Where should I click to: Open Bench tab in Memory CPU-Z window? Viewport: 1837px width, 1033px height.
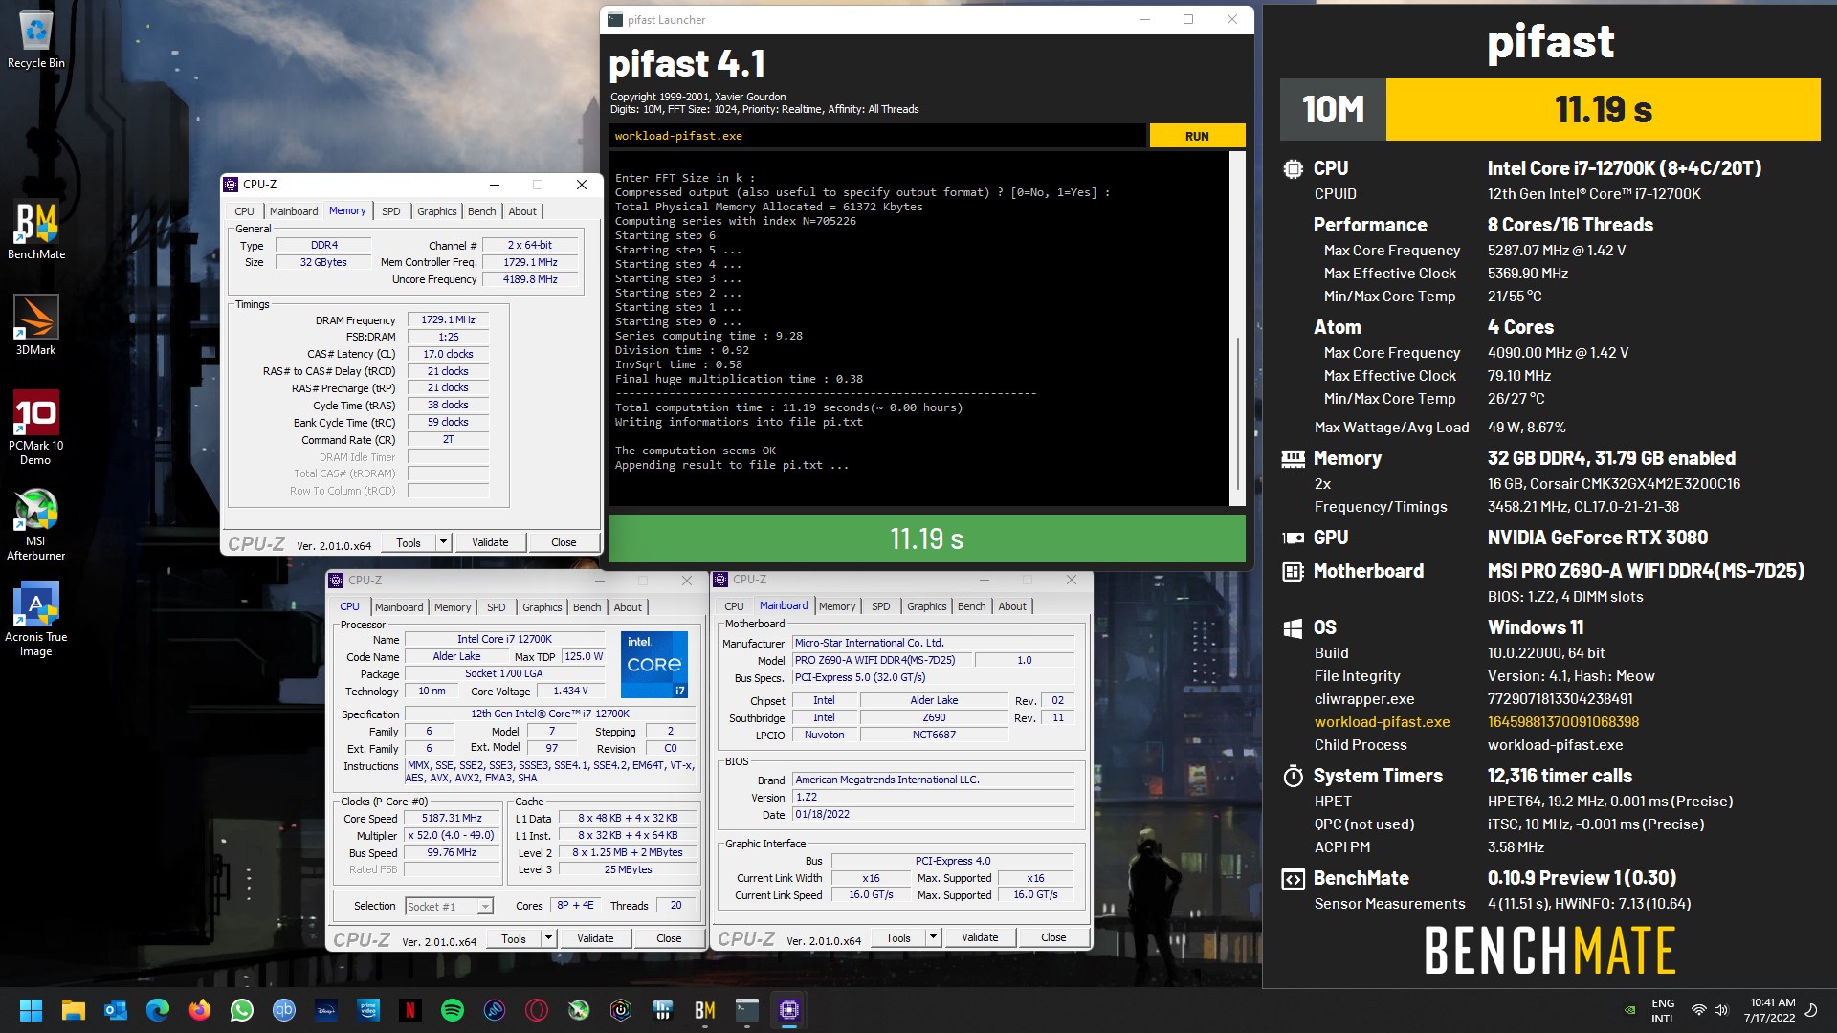coord(481,211)
